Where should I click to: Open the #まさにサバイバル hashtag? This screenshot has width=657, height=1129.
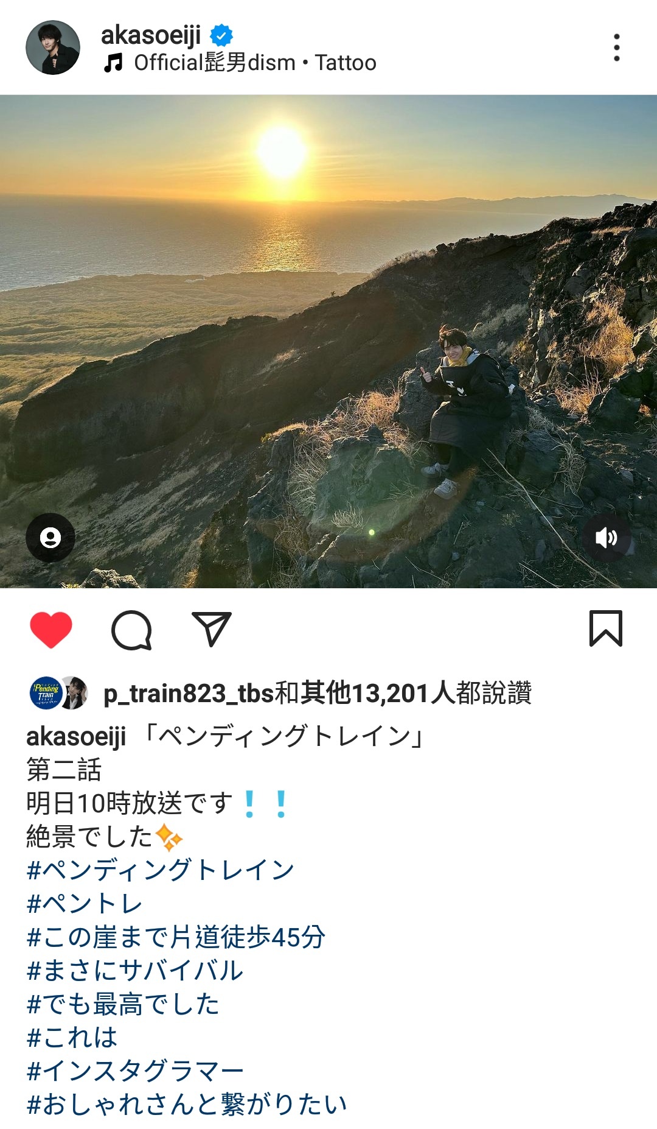coord(135,970)
